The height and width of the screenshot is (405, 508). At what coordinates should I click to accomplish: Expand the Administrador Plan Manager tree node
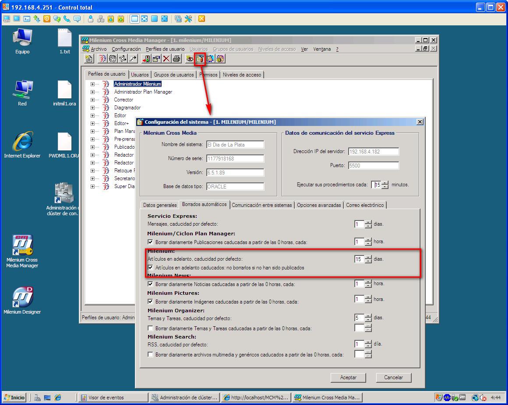[92, 92]
